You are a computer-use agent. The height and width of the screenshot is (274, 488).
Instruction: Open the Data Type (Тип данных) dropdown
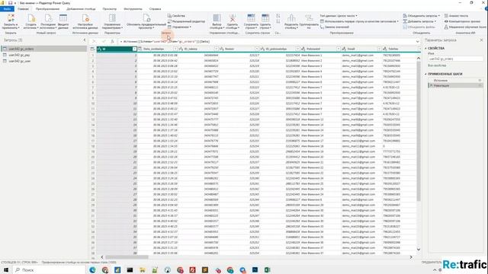339,16
